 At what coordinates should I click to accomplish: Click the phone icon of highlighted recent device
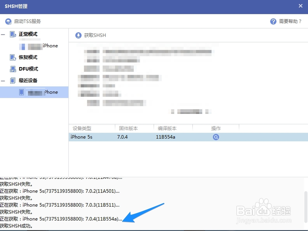click(x=22, y=92)
